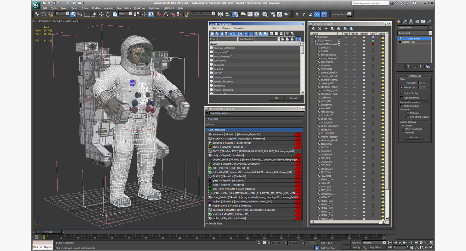This screenshot has height=251, width=466.
Task: Choose the Select and Rotate tool
Action: click(108, 14)
